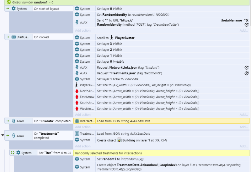
Task: Click the red WestArrow object icon
Action: point(77,109)
